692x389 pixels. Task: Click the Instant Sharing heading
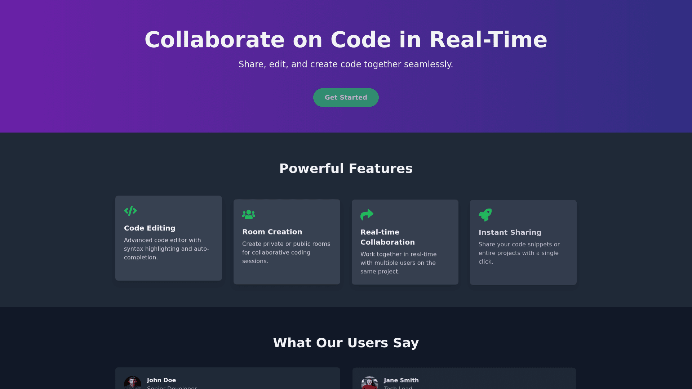(510, 232)
